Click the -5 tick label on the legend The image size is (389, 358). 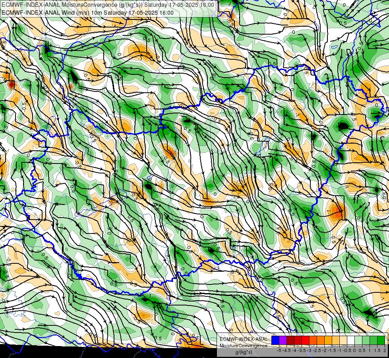(x=279, y=350)
